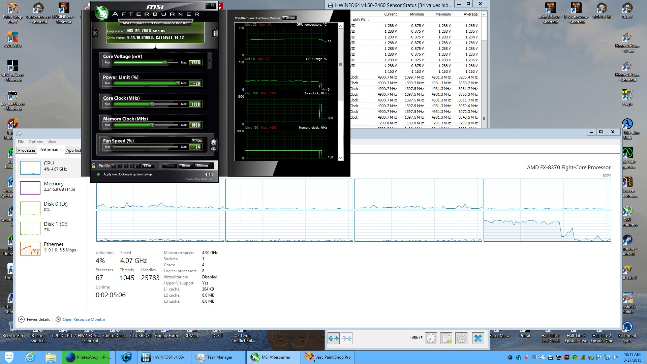
Task: Open Task Manager View menu
Action: (52, 142)
